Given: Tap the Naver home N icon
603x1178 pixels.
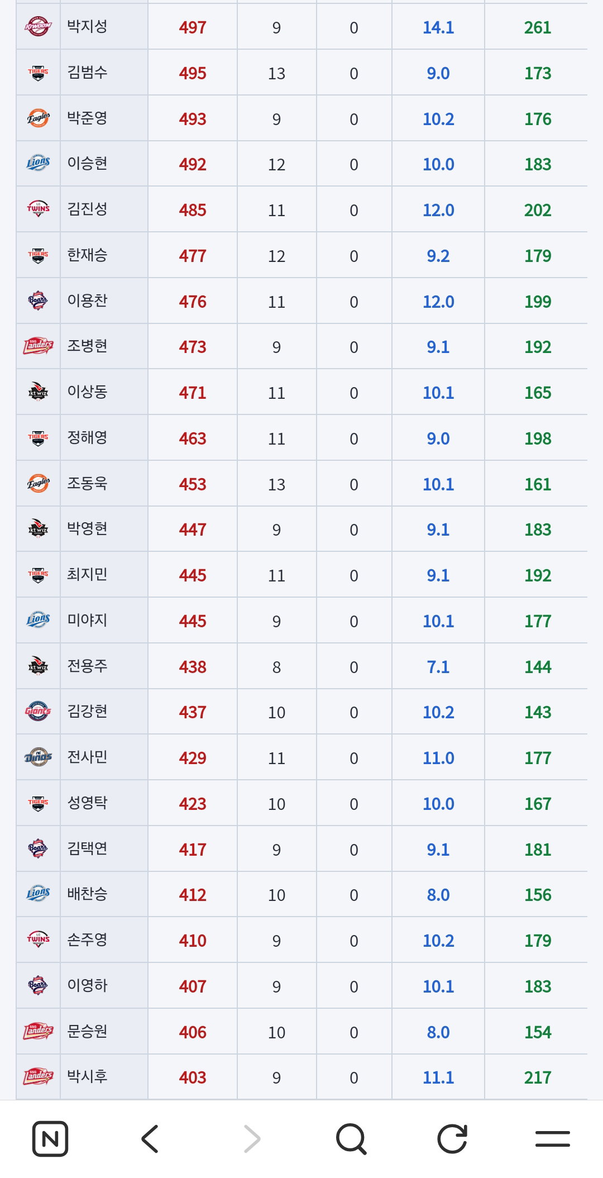Looking at the screenshot, I should pos(50,1138).
